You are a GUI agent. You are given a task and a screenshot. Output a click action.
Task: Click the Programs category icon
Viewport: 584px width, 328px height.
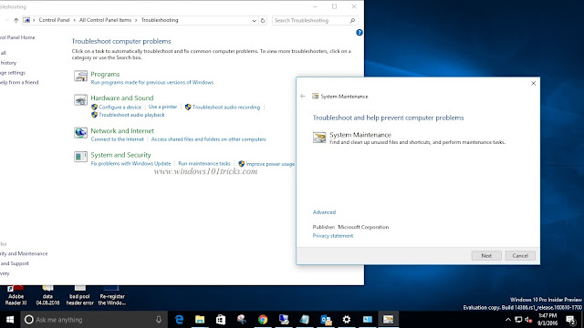[x=80, y=76]
